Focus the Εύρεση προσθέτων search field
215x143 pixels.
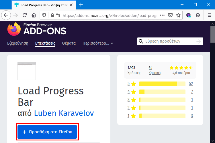tap(170, 41)
